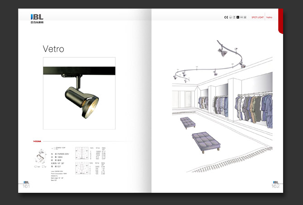The image size is (303, 205).
Task: Click the spotlight dimension line drawing
Action: (x=39, y=159)
